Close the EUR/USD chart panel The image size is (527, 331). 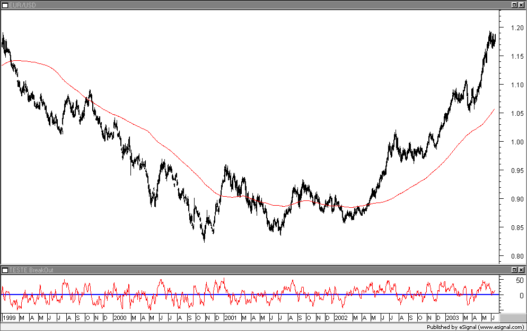(x=521, y=5)
